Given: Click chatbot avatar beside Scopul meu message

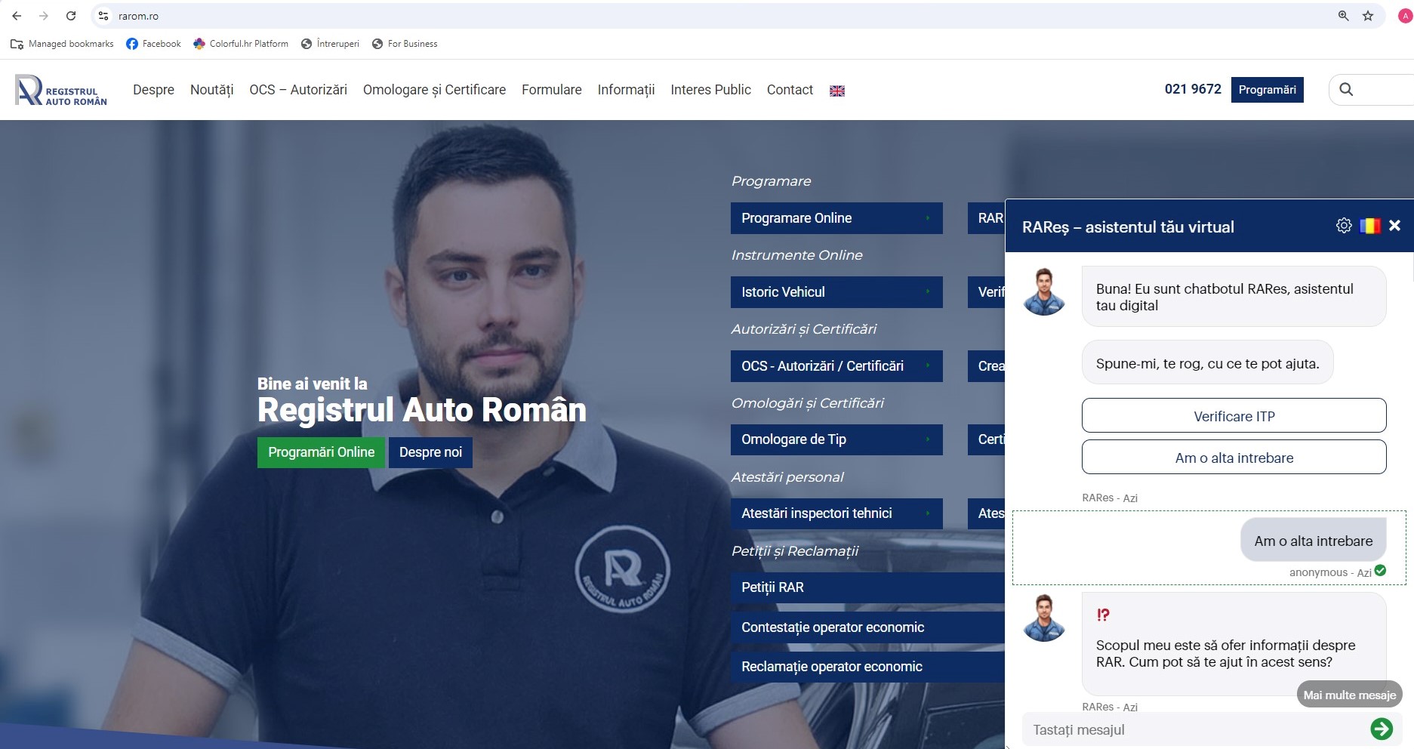Looking at the screenshot, I should point(1044,618).
